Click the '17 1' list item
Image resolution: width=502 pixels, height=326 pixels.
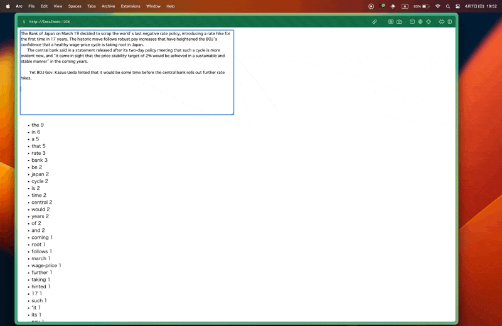(x=36, y=293)
